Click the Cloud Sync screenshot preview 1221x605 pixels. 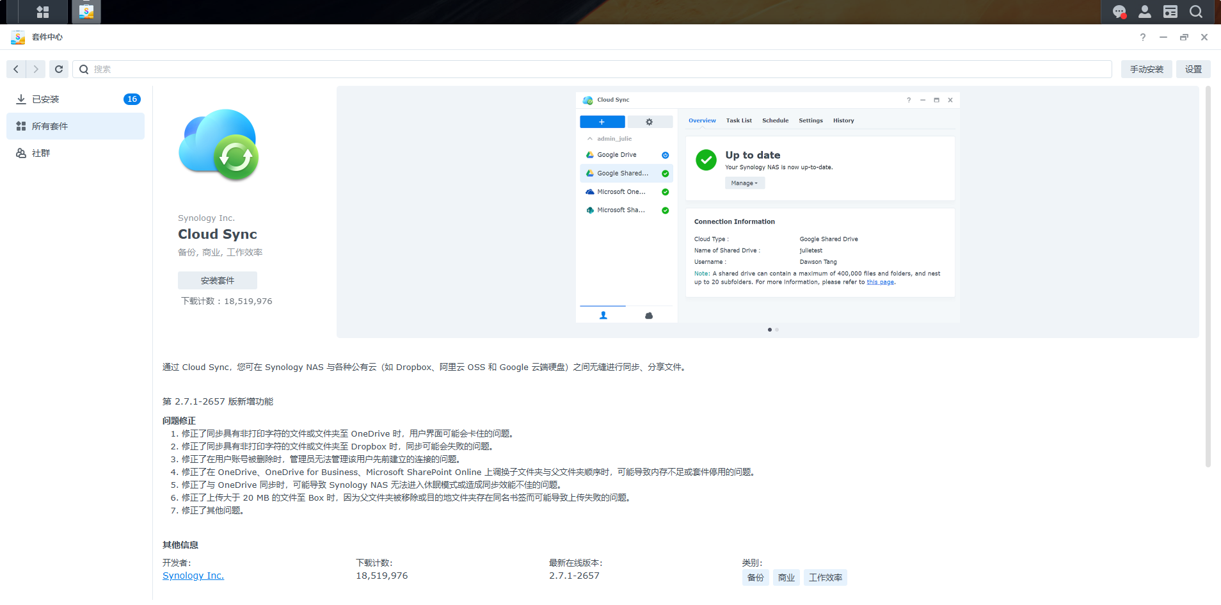(x=767, y=207)
